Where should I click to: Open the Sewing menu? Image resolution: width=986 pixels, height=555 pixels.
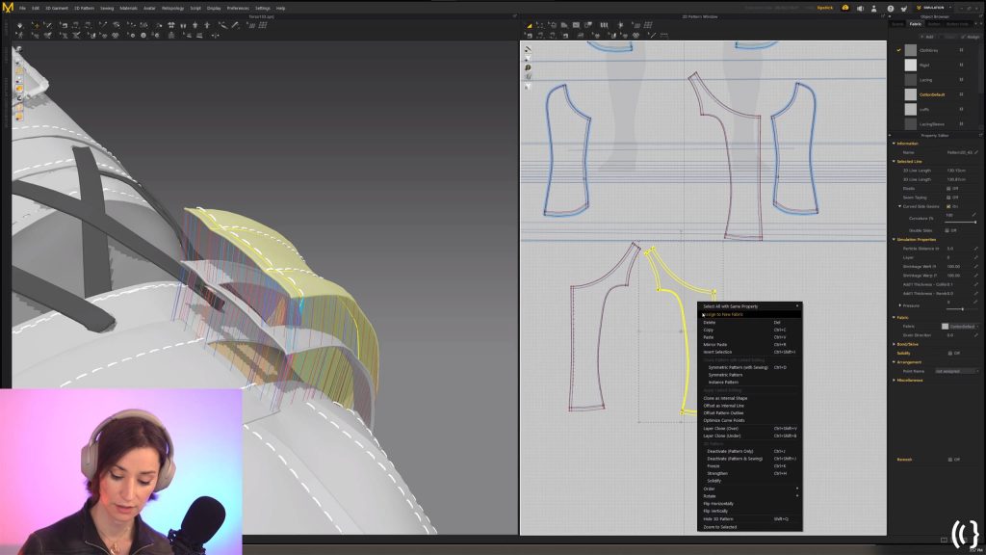(107, 8)
